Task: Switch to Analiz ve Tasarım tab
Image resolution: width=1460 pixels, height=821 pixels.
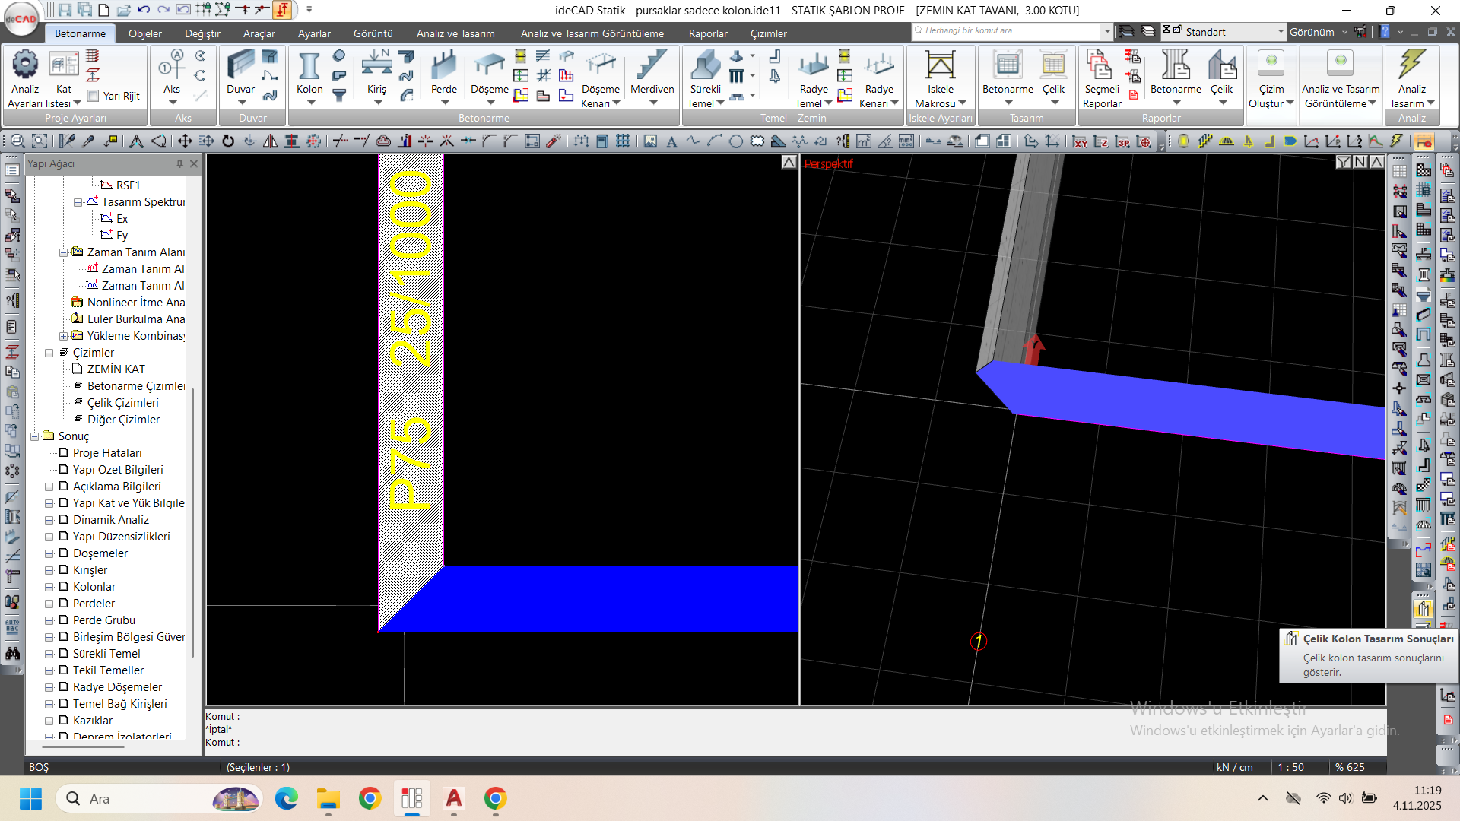Action: pyautogui.click(x=455, y=33)
